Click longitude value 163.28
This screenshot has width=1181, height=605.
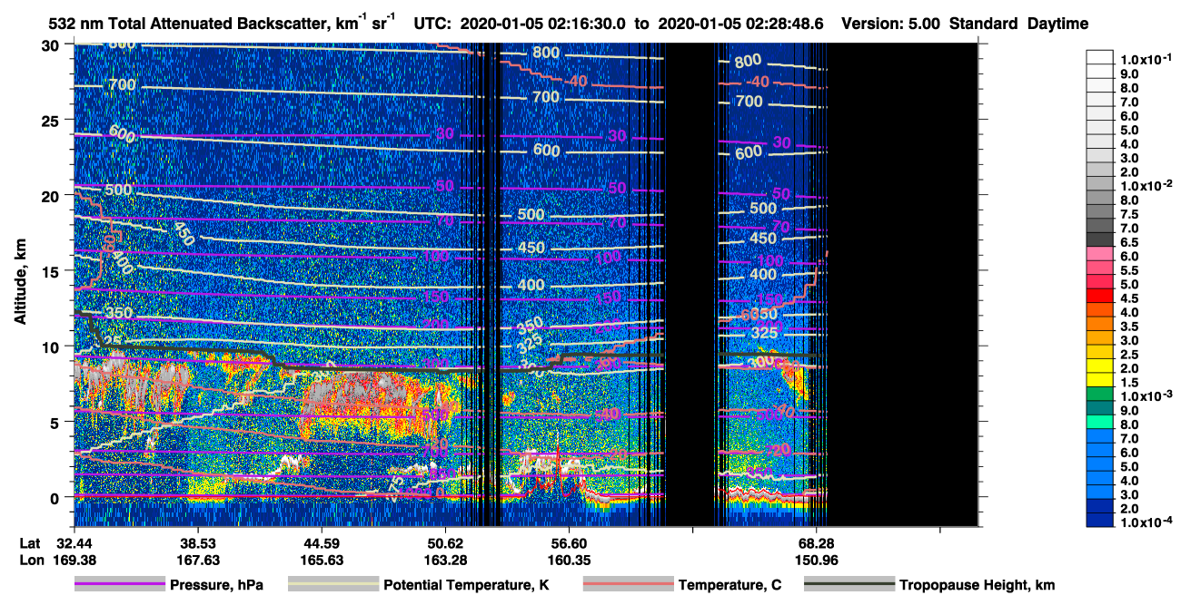pos(445,560)
